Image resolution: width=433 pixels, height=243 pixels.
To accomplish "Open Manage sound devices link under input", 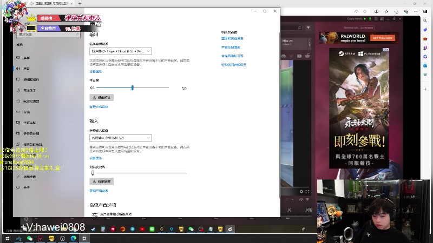I will pyautogui.click(x=99, y=191).
